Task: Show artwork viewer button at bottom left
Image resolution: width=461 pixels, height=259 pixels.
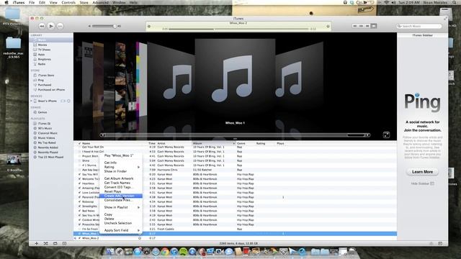Action: click(x=64, y=243)
